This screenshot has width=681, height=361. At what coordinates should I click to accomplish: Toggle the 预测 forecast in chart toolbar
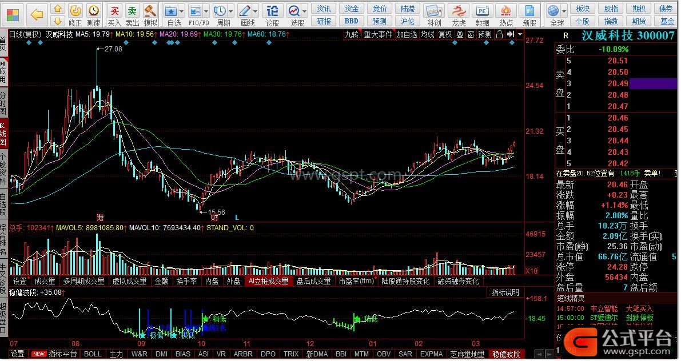[485, 34]
